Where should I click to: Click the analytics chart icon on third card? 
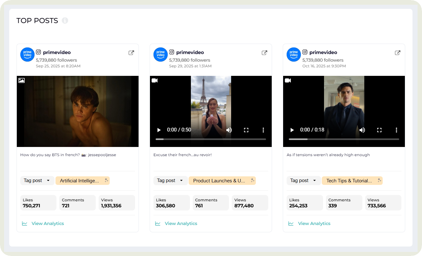click(291, 223)
